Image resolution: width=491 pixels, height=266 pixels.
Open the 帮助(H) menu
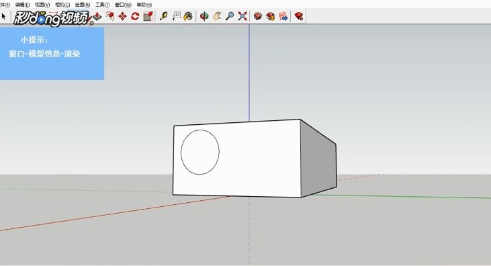click(x=144, y=5)
